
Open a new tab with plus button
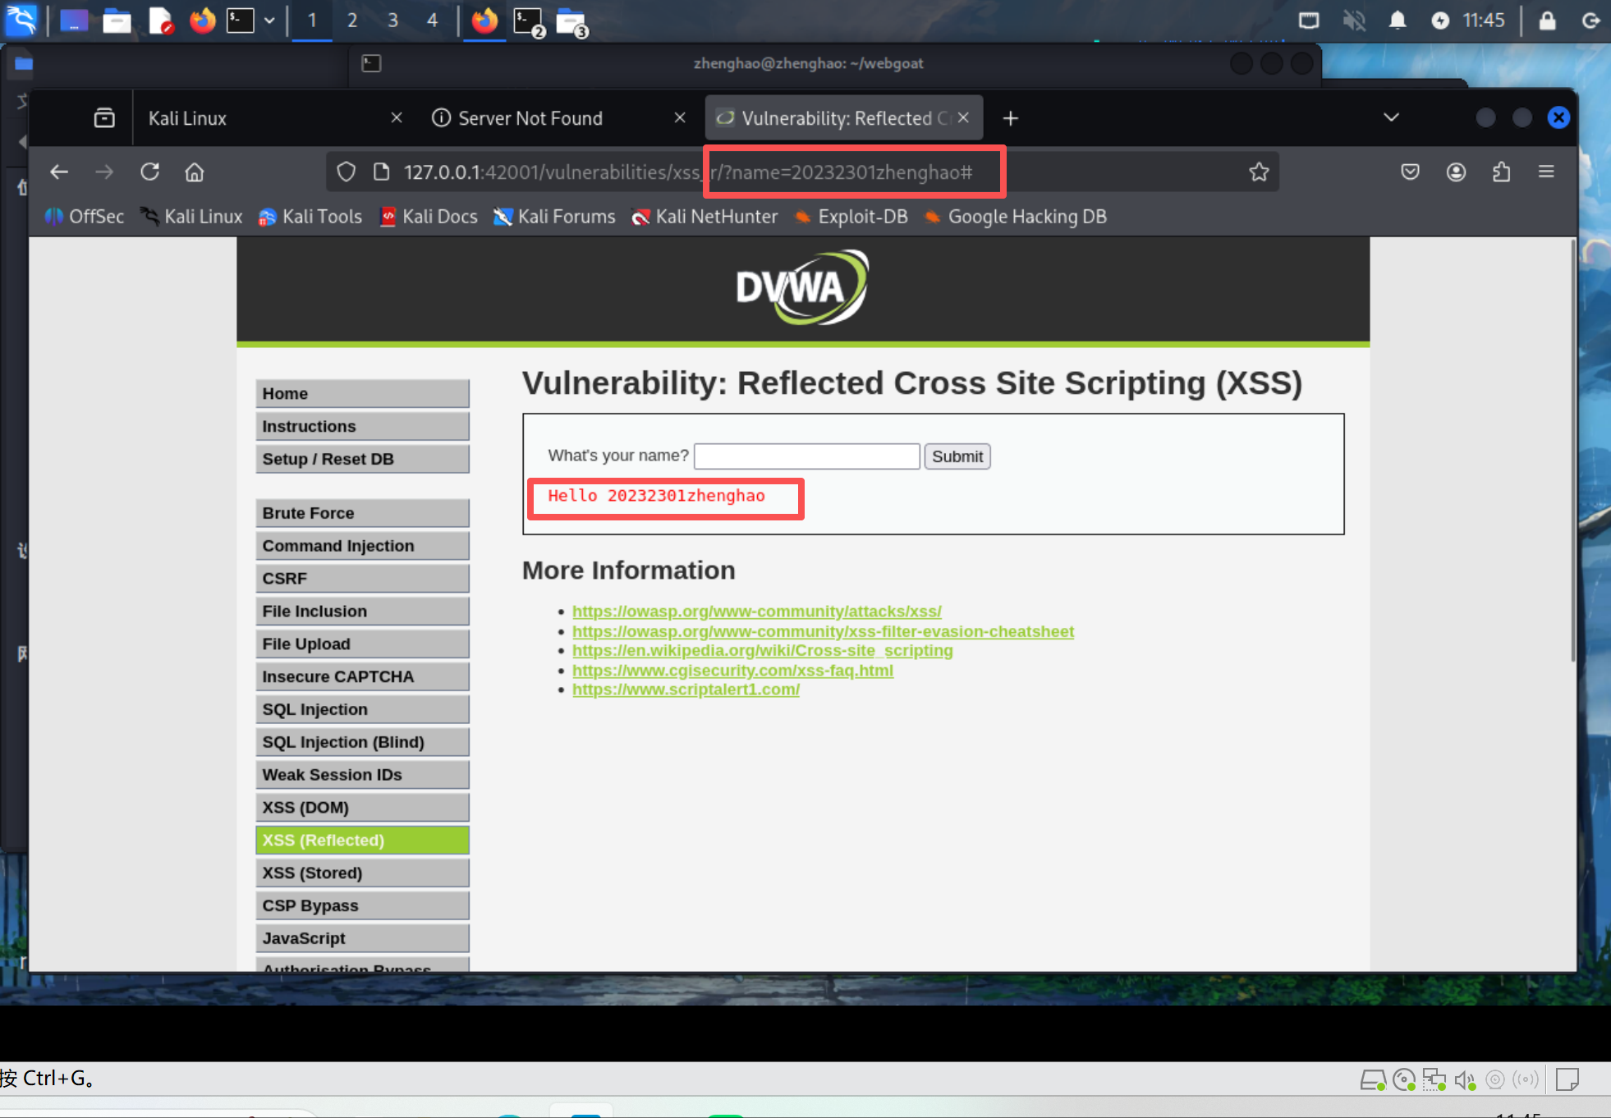pos(1010,118)
